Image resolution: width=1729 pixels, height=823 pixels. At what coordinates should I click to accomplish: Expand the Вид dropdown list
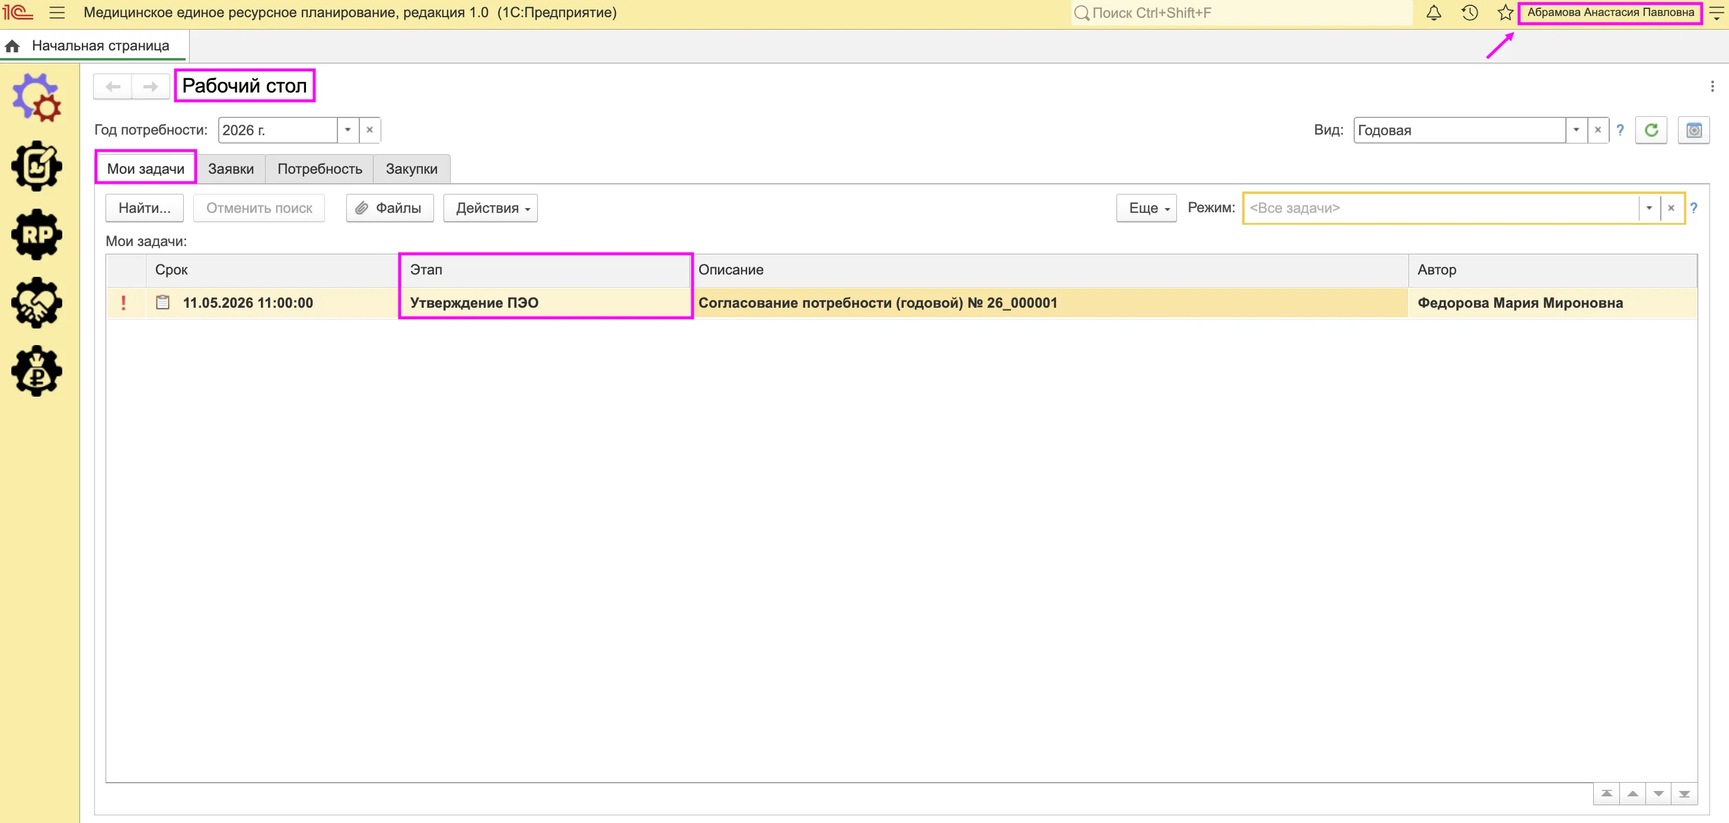pyautogui.click(x=1576, y=130)
